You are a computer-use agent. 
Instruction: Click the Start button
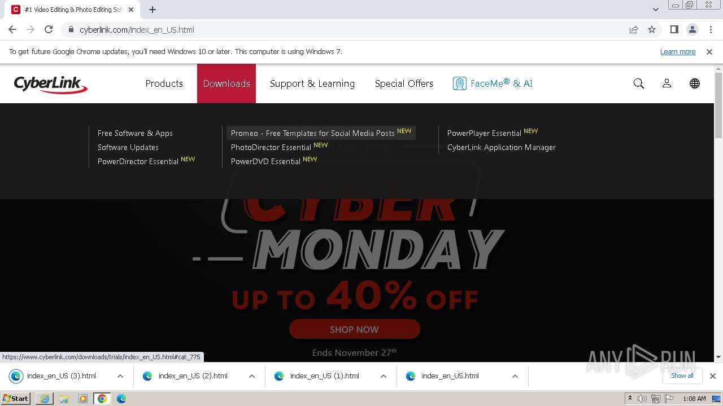point(16,399)
